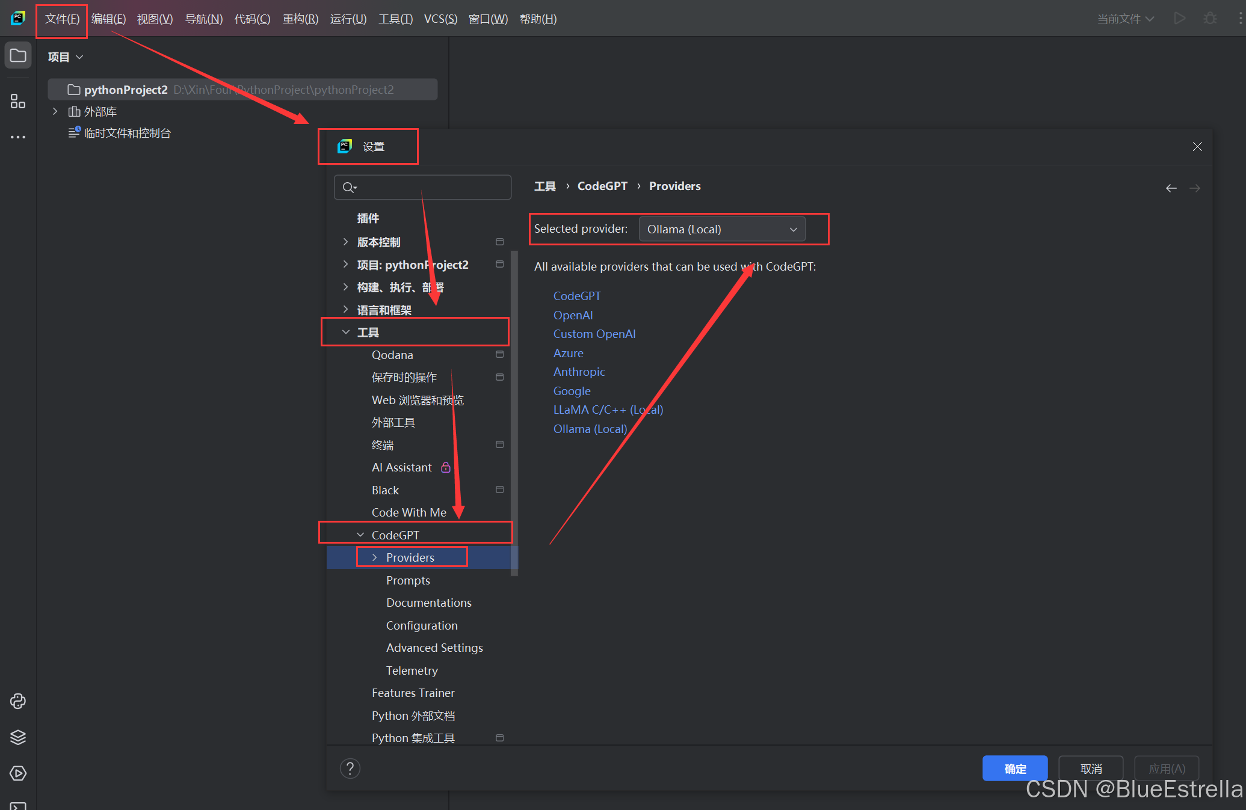Open the VCS(S) menu
1246x810 pixels.
[x=440, y=19]
